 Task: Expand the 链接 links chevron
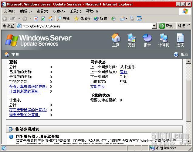coord(188,25)
